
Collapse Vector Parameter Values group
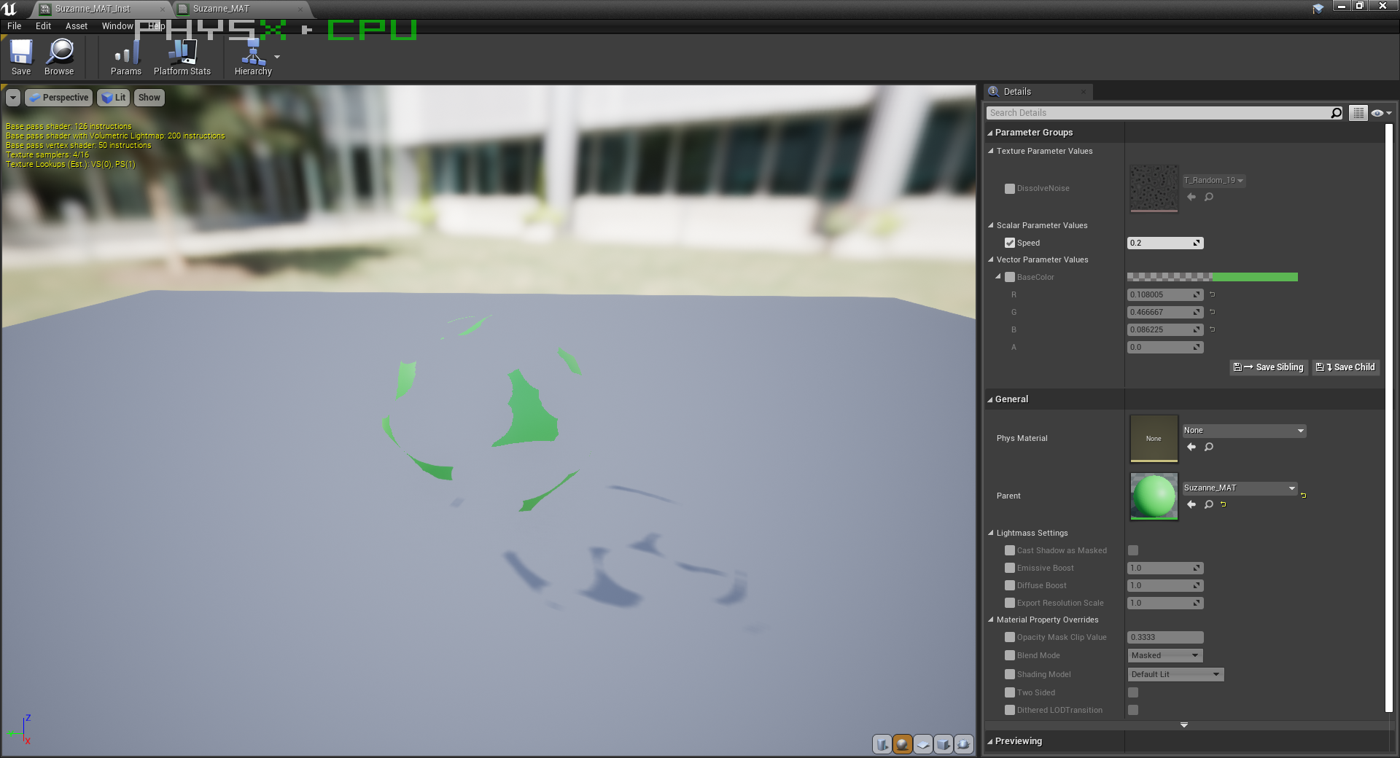(x=991, y=259)
